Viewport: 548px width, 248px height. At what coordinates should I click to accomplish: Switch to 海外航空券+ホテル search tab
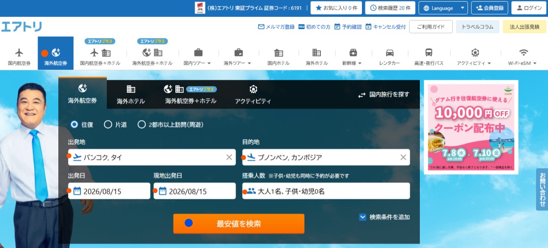click(x=190, y=94)
